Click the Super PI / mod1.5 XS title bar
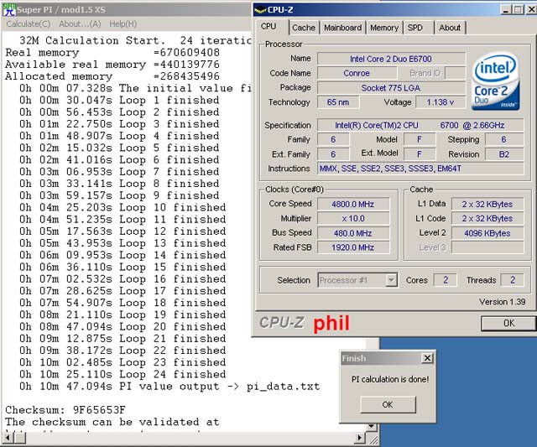This screenshot has width=537, height=447. [127, 9]
